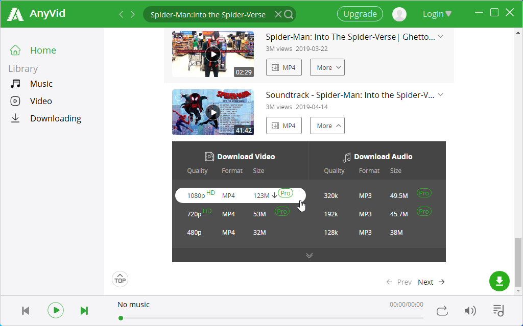
Task: Expand More options for Ghetto Spider-Verse video
Action: pyautogui.click(x=327, y=68)
